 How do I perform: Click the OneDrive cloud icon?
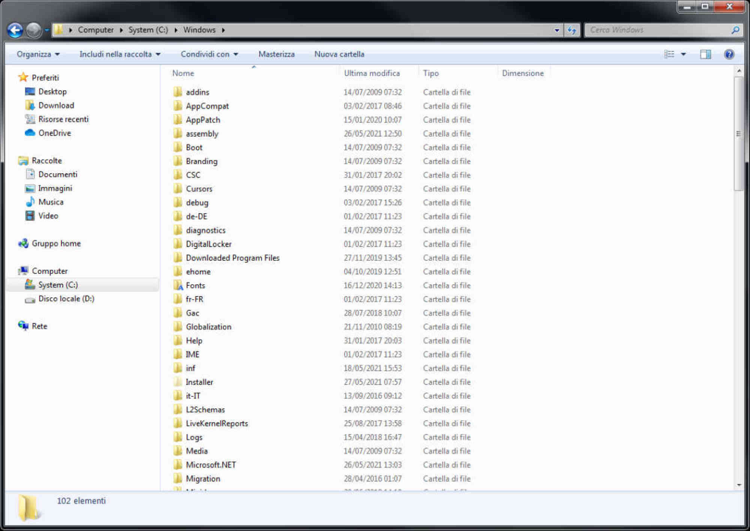[30, 133]
